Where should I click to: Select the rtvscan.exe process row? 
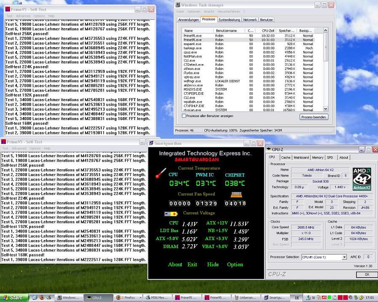pos(248,110)
